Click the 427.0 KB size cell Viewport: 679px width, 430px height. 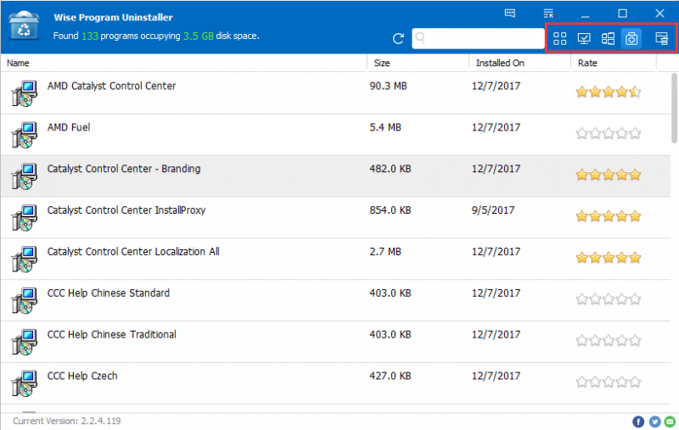(390, 376)
